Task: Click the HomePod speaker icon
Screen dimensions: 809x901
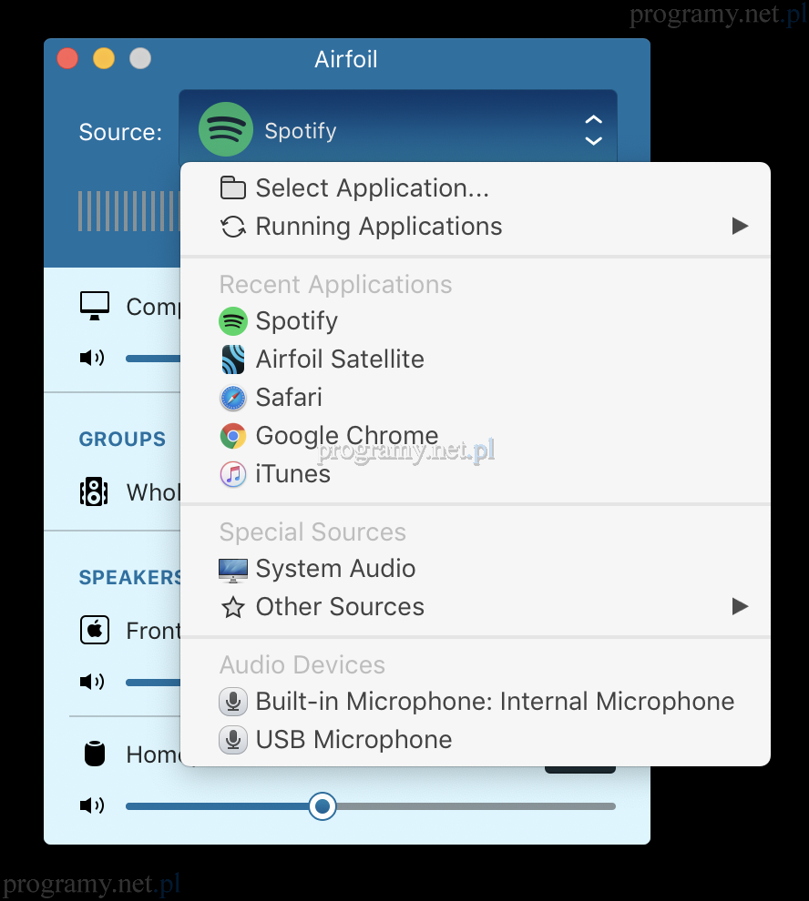Action: point(95,754)
